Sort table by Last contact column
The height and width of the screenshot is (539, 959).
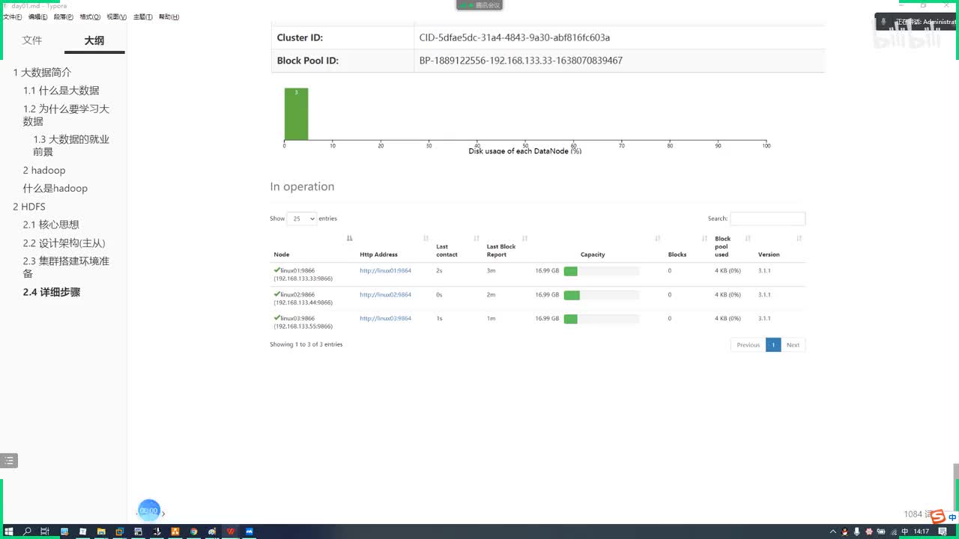pos(477,238)
